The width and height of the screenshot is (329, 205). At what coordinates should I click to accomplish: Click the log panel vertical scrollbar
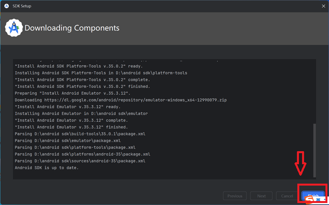point(314,150)
